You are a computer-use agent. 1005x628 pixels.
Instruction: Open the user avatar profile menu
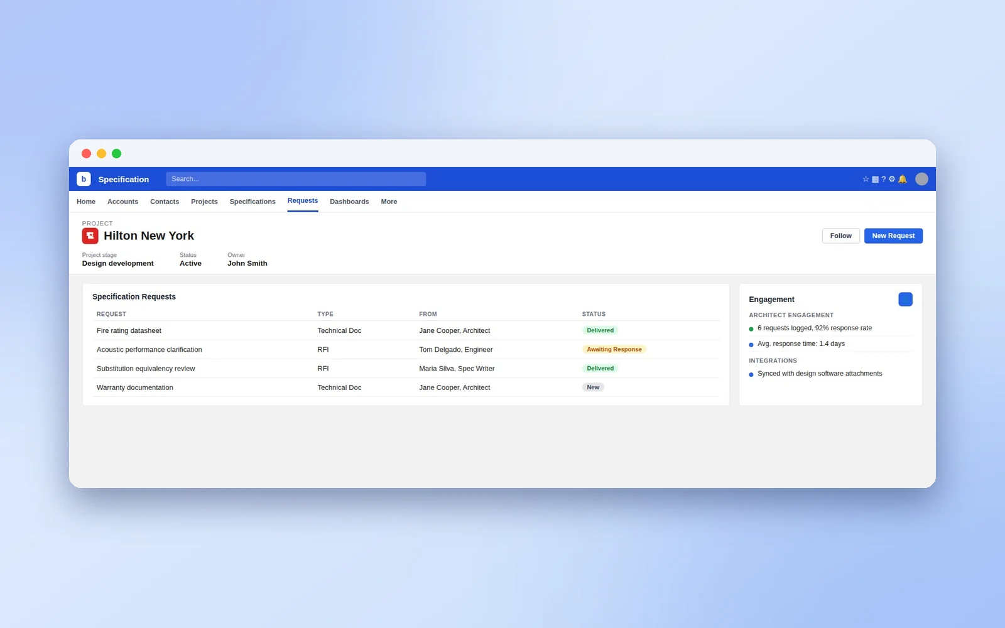921,179
